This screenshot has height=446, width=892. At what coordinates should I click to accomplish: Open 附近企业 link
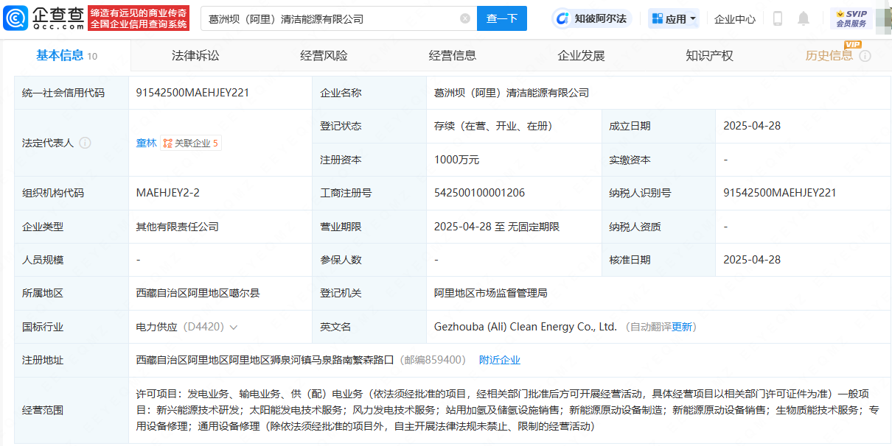tap(500, 360)
